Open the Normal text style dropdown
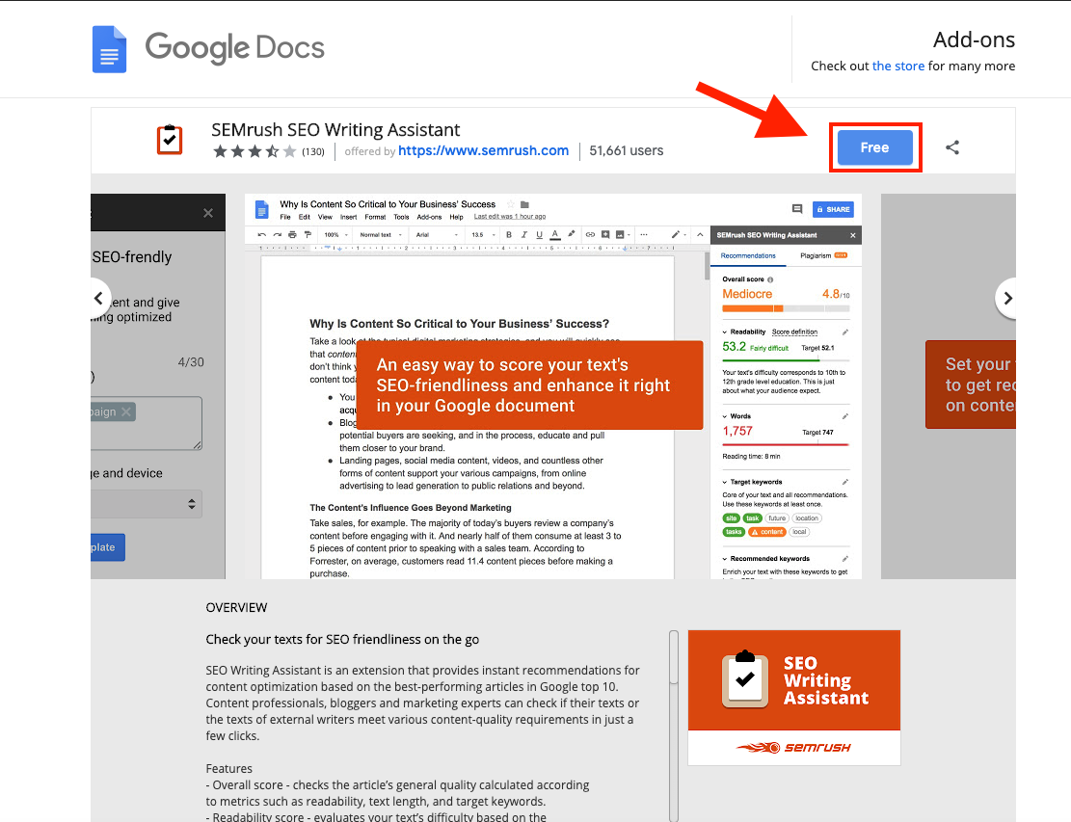This screenshot has height=822, width=1071. [381, 235]
